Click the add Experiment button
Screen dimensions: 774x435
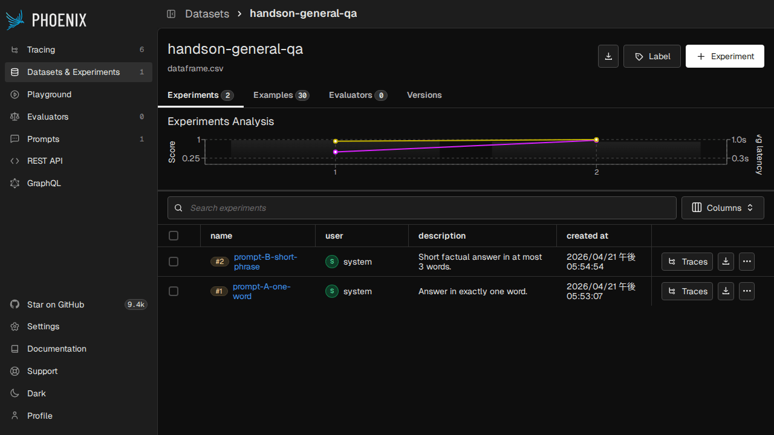725,56
